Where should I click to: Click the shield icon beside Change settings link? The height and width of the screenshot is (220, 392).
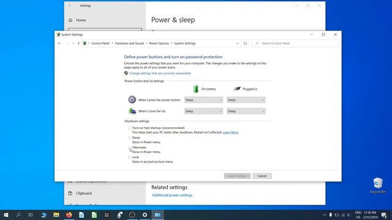[126, 73]
